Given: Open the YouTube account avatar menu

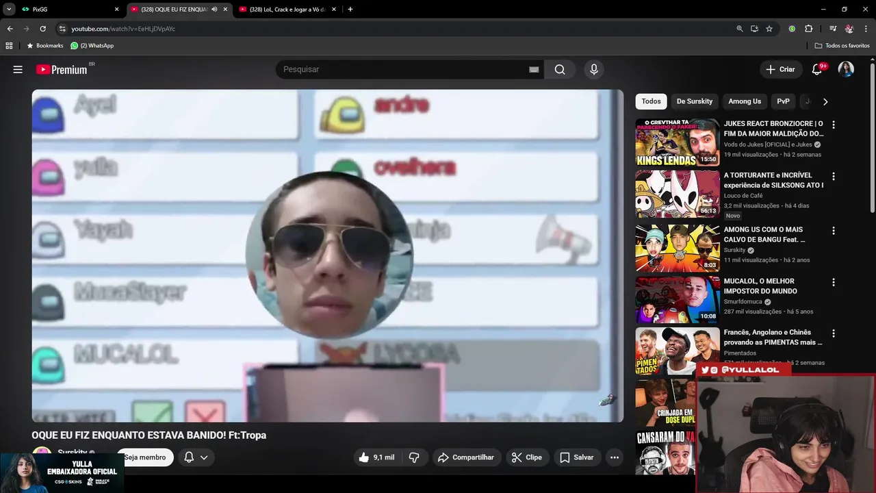Looking at the screenshot, I should (x=847, y=69).
